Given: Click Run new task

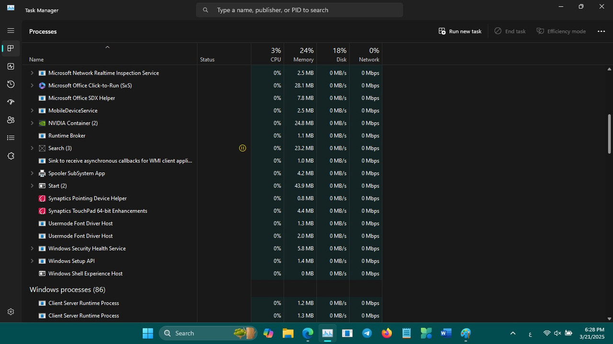Looking at the screenshot, I should (460, 31).
